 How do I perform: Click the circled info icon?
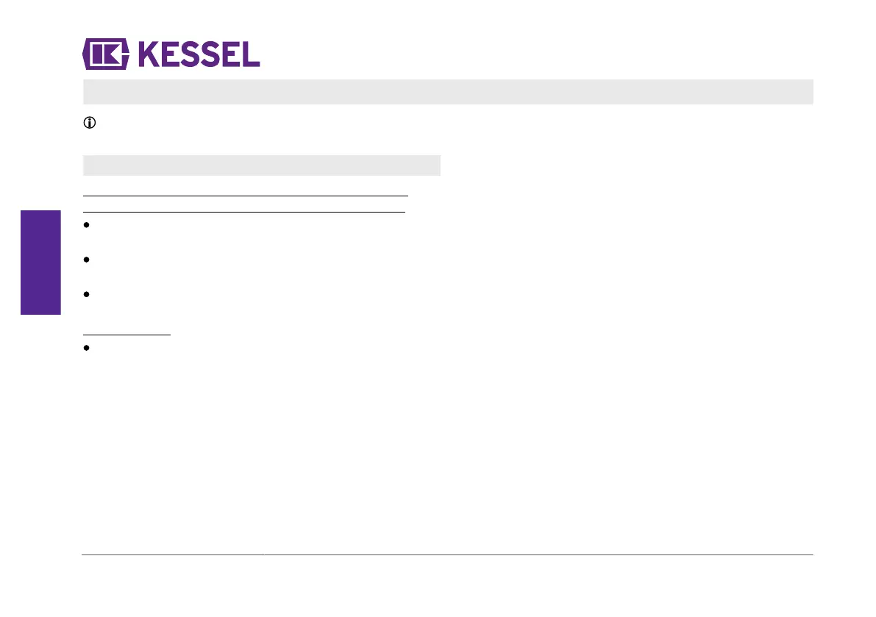[x=90, y=123]
